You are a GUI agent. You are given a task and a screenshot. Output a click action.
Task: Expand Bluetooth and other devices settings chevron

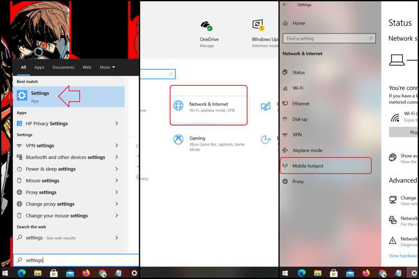tap(117, 157)
